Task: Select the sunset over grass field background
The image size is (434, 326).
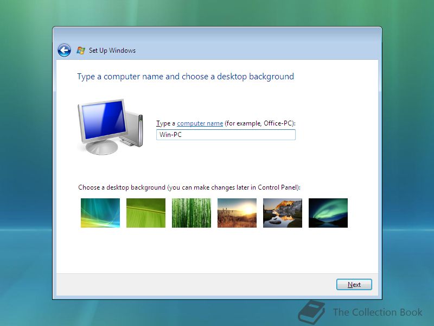Action: 237,213
